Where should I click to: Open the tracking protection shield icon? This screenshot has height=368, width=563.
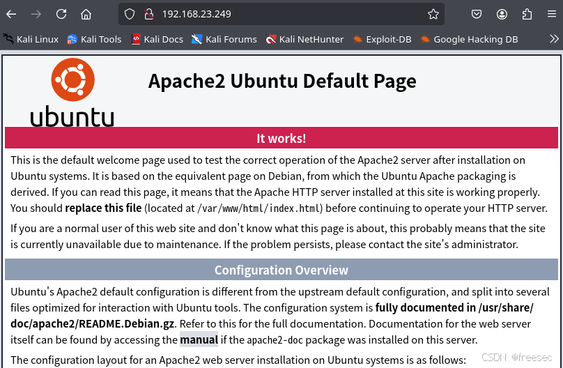click(130, 14)
